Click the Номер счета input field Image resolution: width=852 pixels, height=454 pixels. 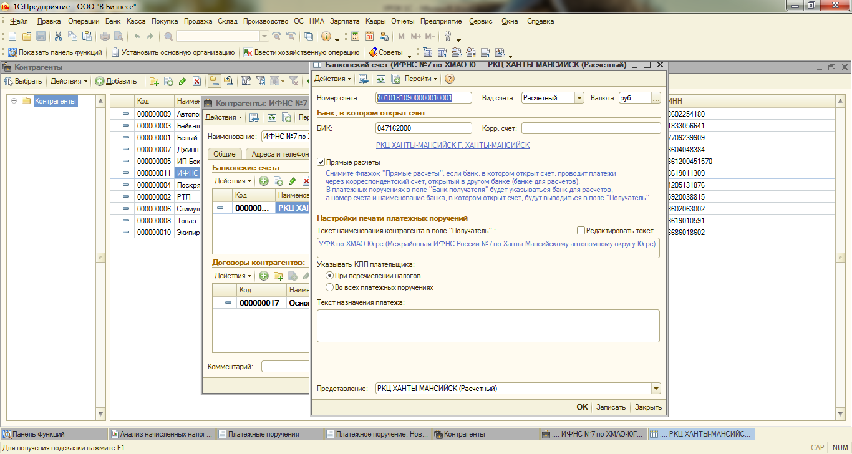pos(424,97)
